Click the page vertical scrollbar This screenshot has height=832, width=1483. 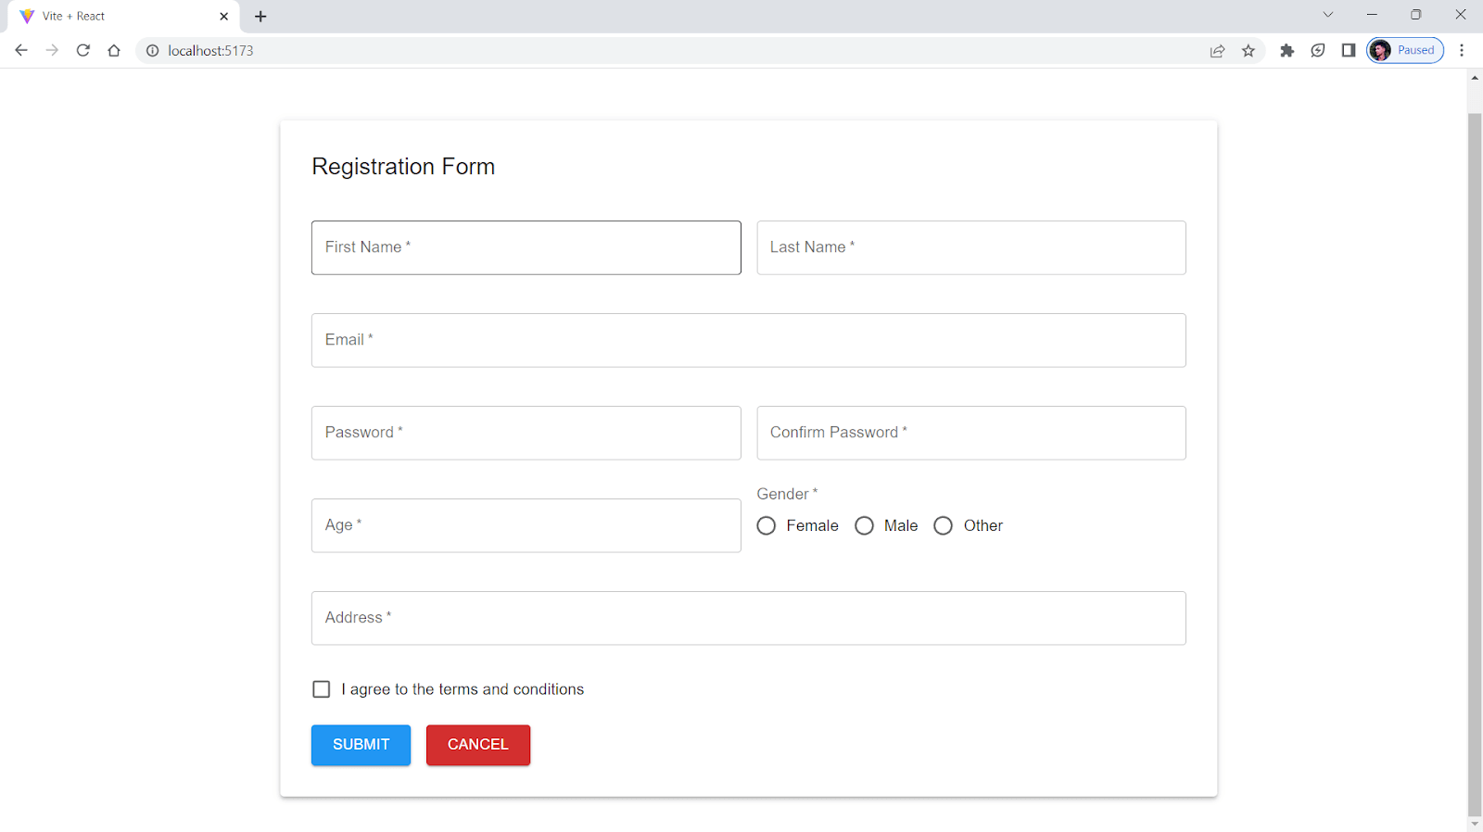(1475, 463)
